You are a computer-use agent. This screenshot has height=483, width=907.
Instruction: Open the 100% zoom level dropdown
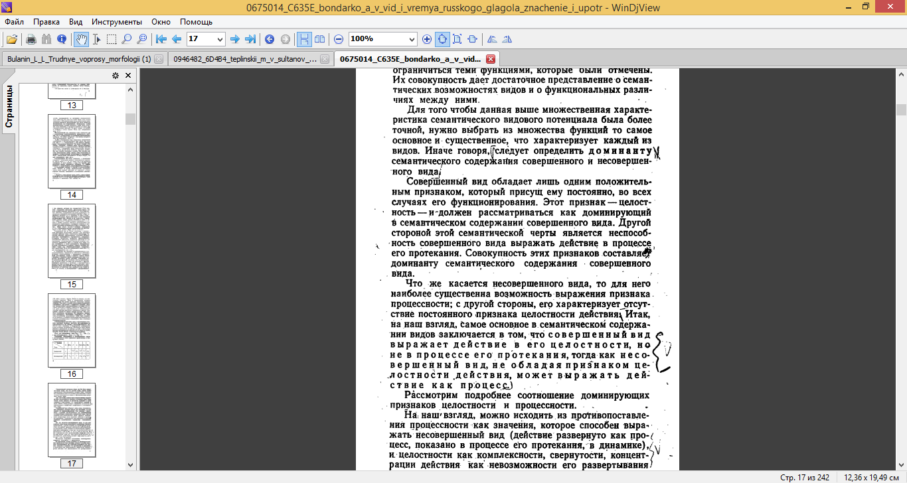coord(412,39)
